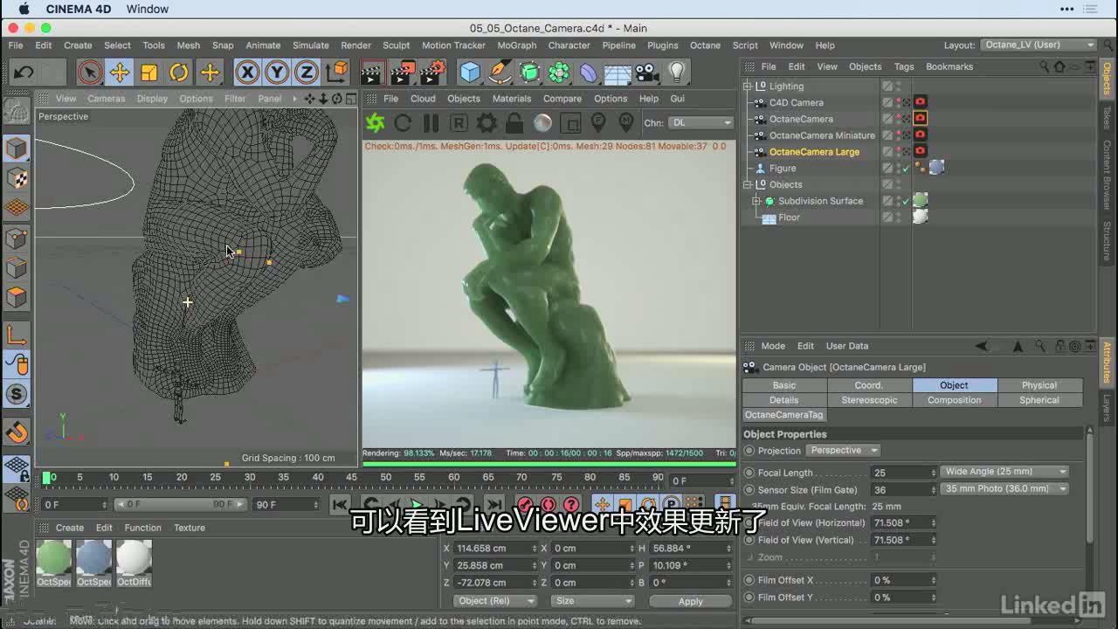Click the Undo arrow icon

24,72
